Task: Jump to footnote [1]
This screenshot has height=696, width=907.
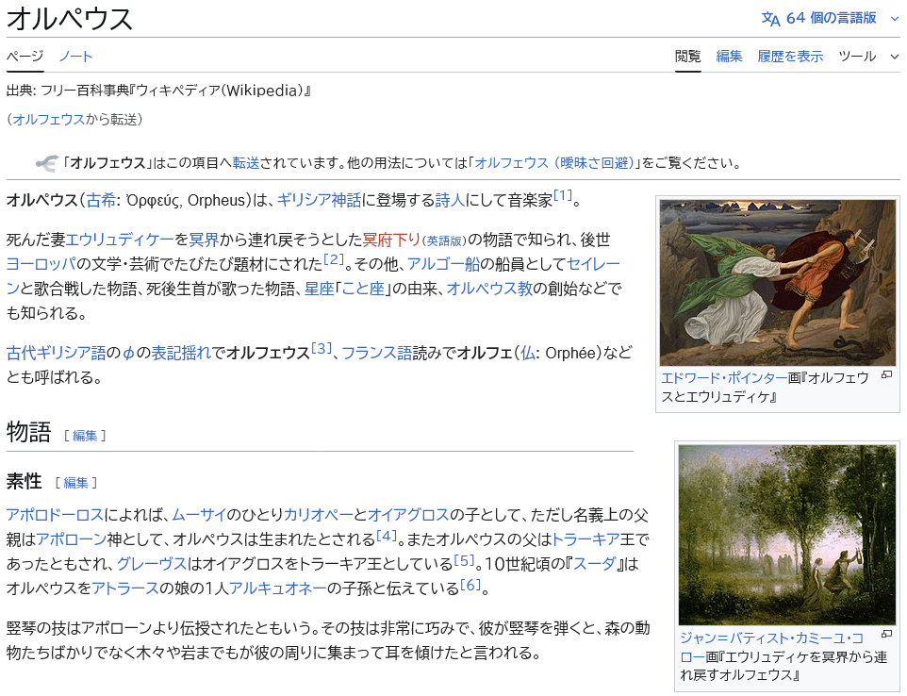Action: 563,195
